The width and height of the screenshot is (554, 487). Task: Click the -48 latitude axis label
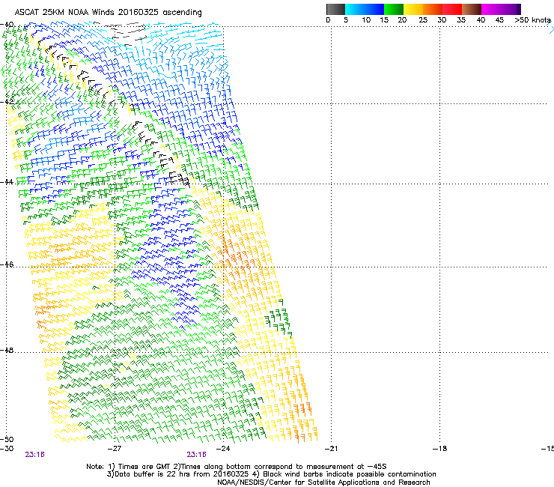[x=7, y=350]
